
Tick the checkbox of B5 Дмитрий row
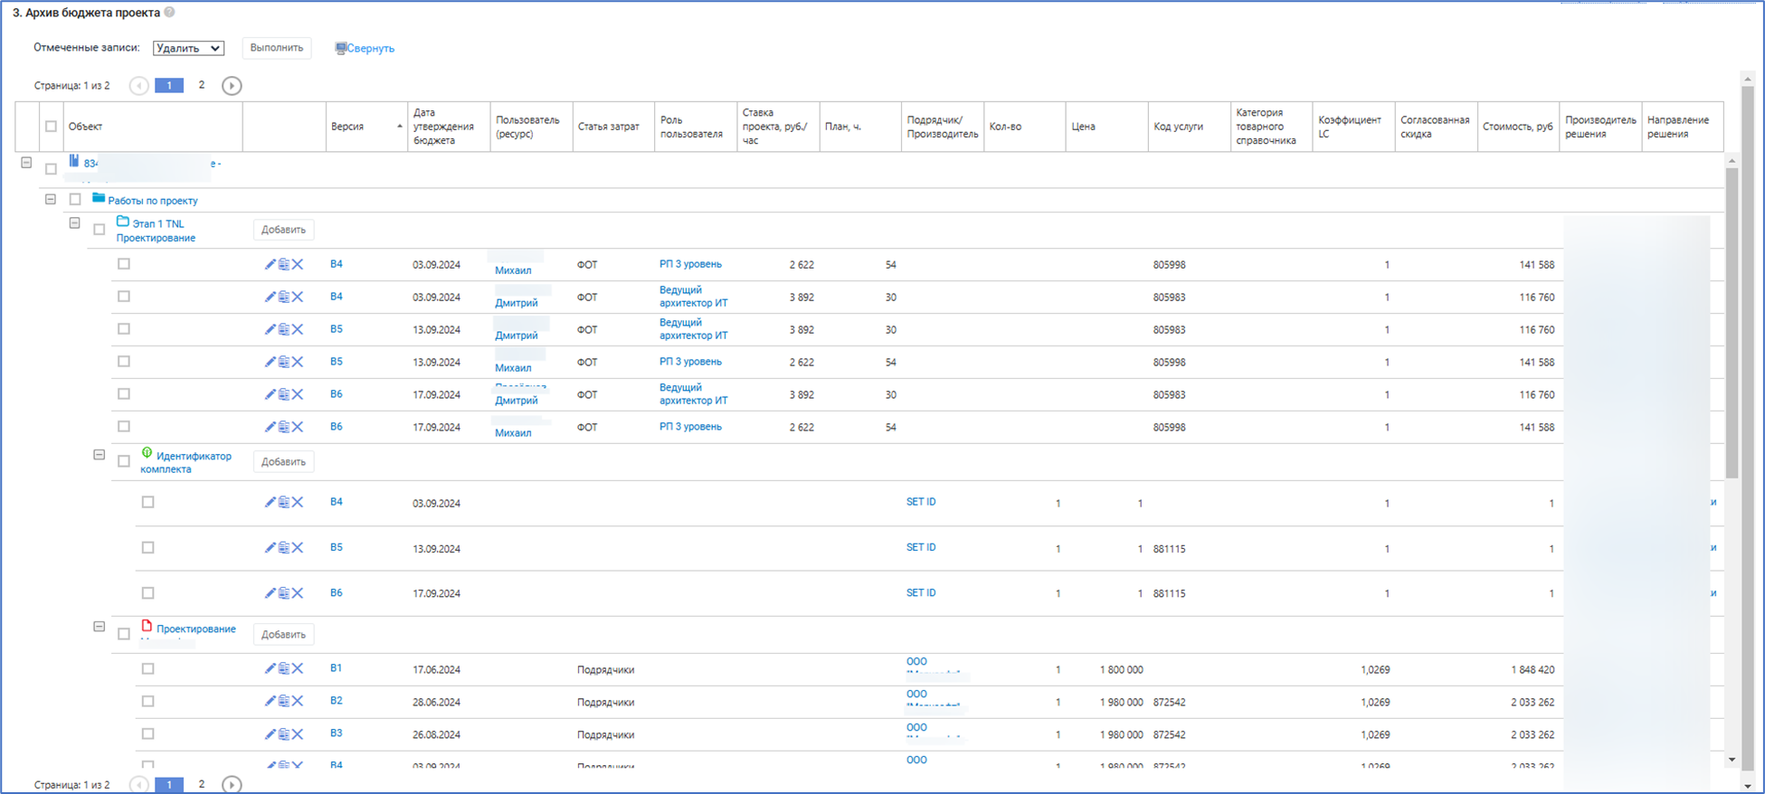click(x=124, y=329)
